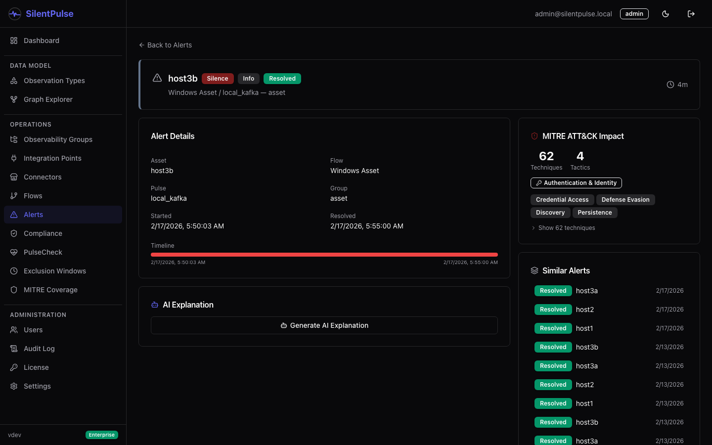Toggle dark mode moon icon
The width and height of the screenshot is (712, 445).
(666, 14)
